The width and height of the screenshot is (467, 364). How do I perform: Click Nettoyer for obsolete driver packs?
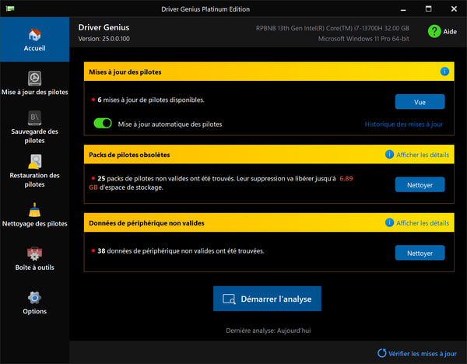(x=420, y=185)
